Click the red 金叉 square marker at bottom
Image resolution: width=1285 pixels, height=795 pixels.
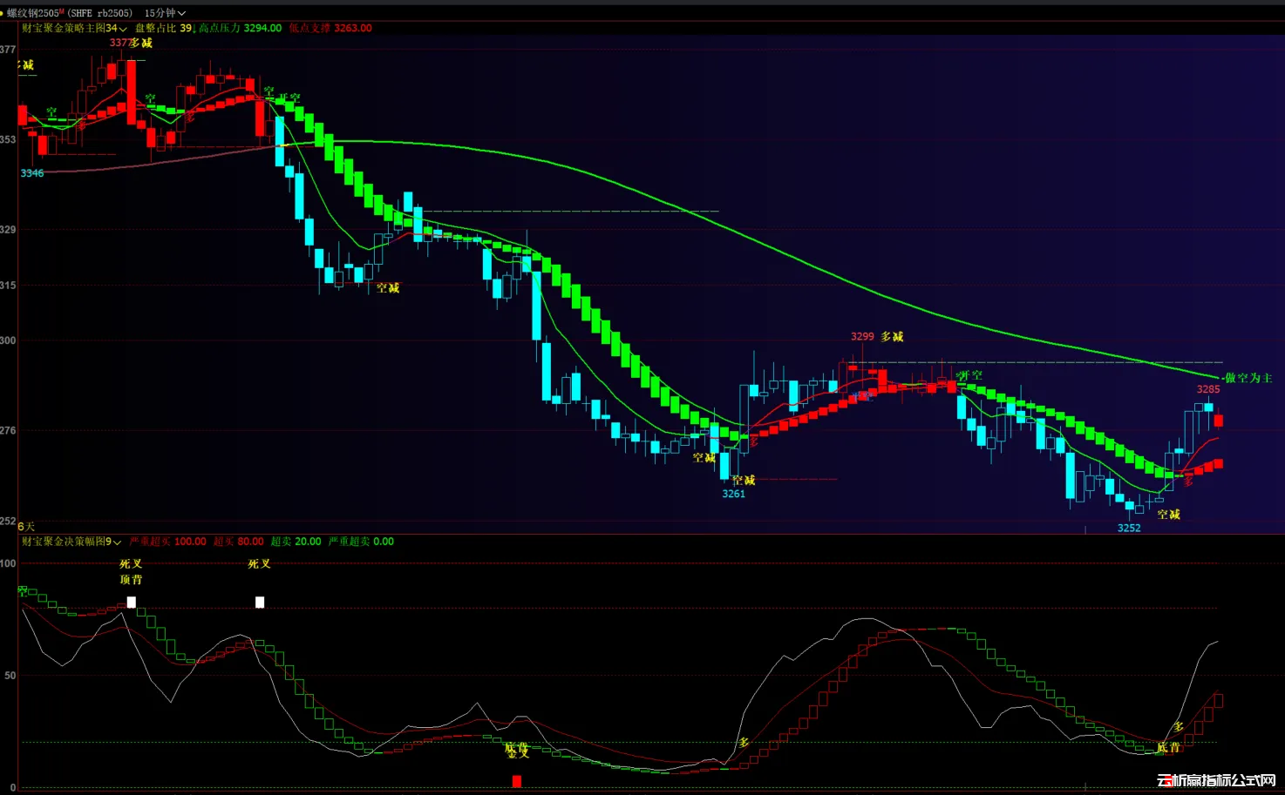pos(517,781)
